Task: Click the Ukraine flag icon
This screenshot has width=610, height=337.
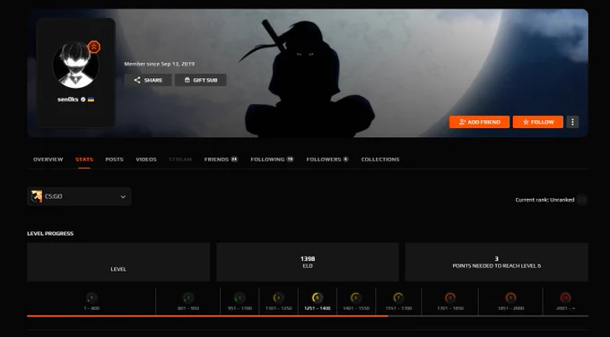Action: pos(91,99)
